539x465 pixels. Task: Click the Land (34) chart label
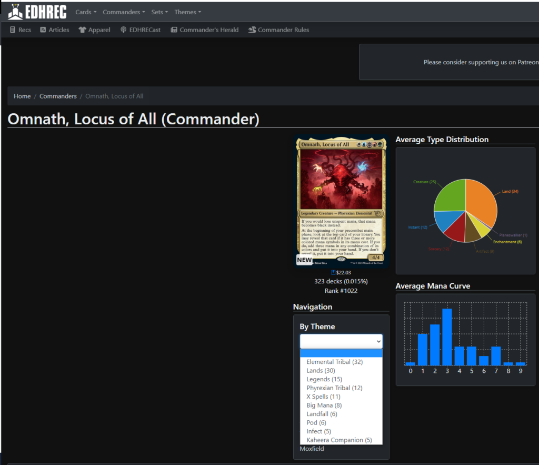(510, 192)
